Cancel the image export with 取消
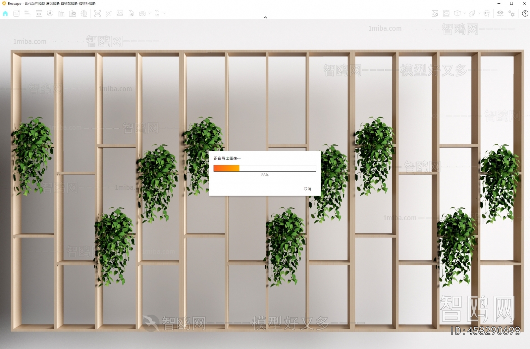530x349 pixels. pyautogui.click(x=307, y=189)
